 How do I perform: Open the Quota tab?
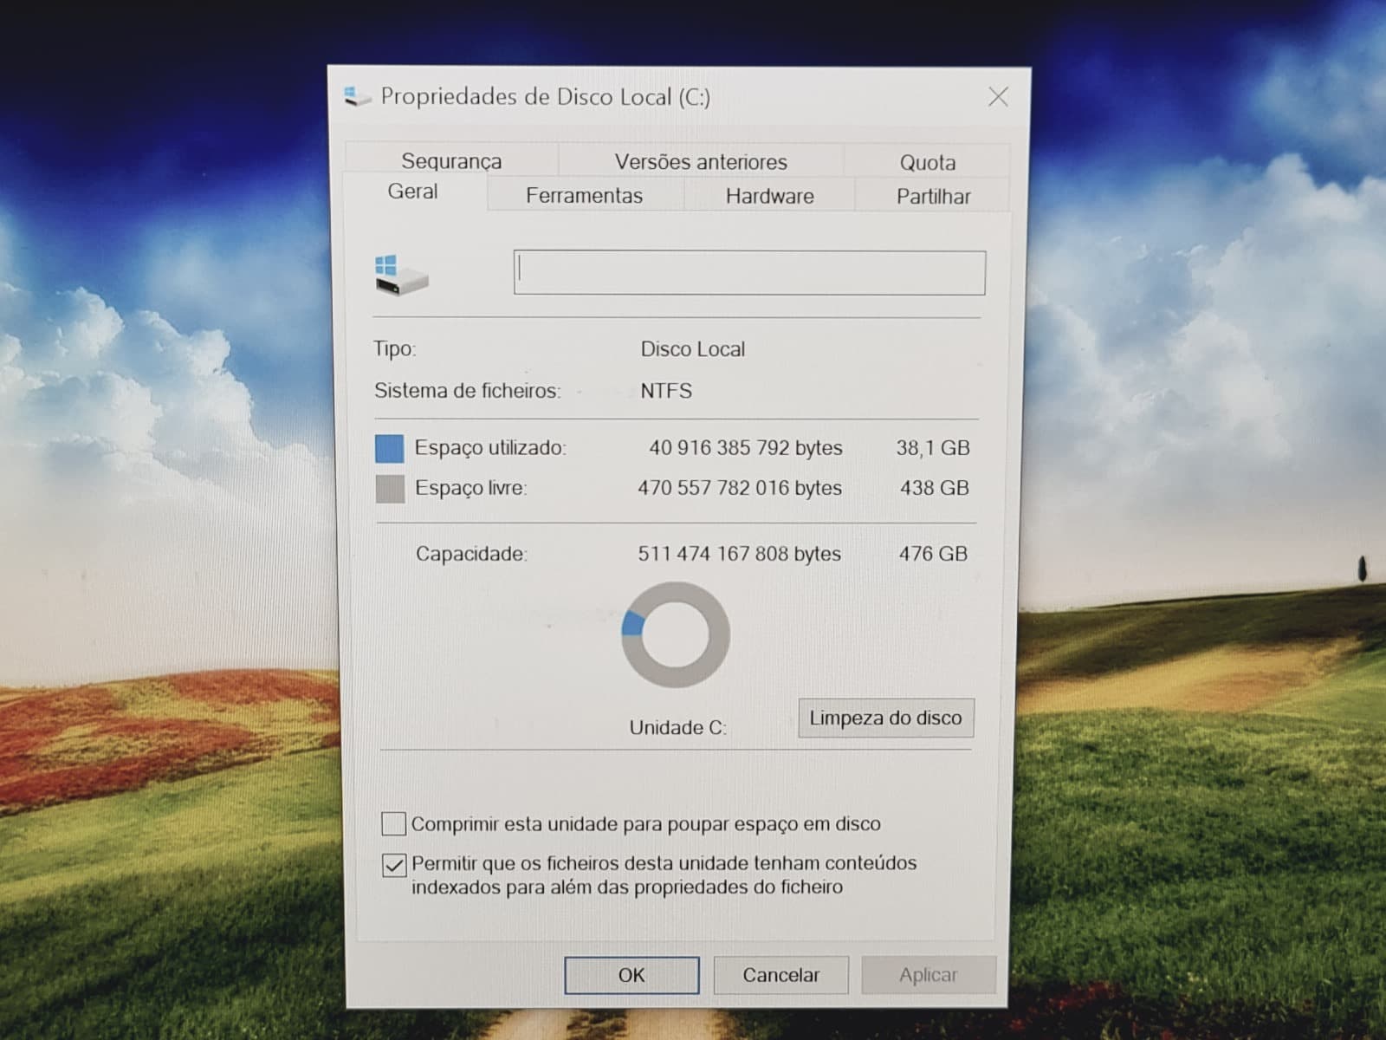coord(928,163)
